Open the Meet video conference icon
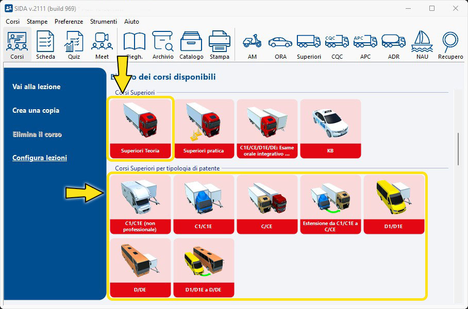Viewport: 468px width, 309px height. [102, 45]
